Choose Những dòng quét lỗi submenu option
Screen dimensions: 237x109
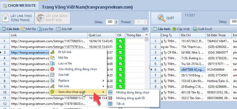coord(133,98)
